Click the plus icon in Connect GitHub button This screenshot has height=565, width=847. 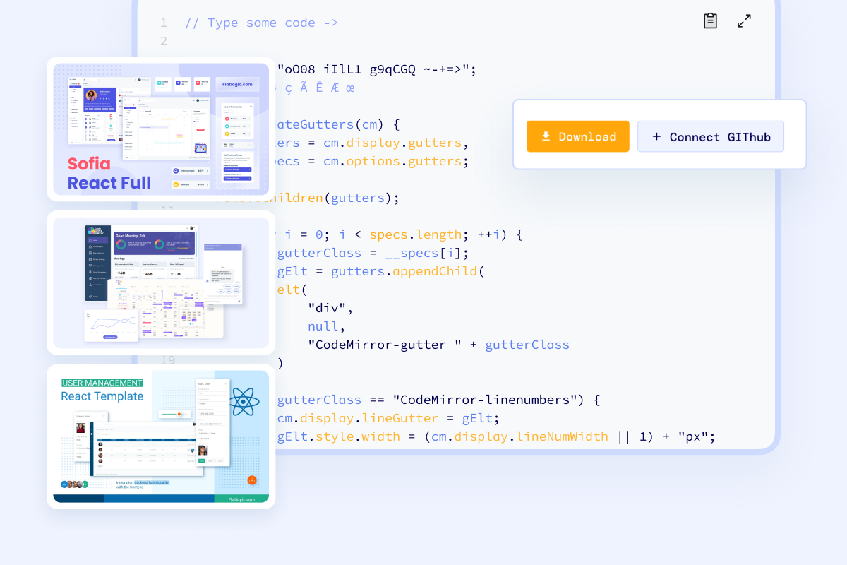[656, 136]
